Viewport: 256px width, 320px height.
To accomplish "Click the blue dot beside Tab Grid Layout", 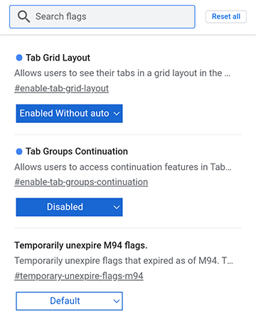I will 19,58.
